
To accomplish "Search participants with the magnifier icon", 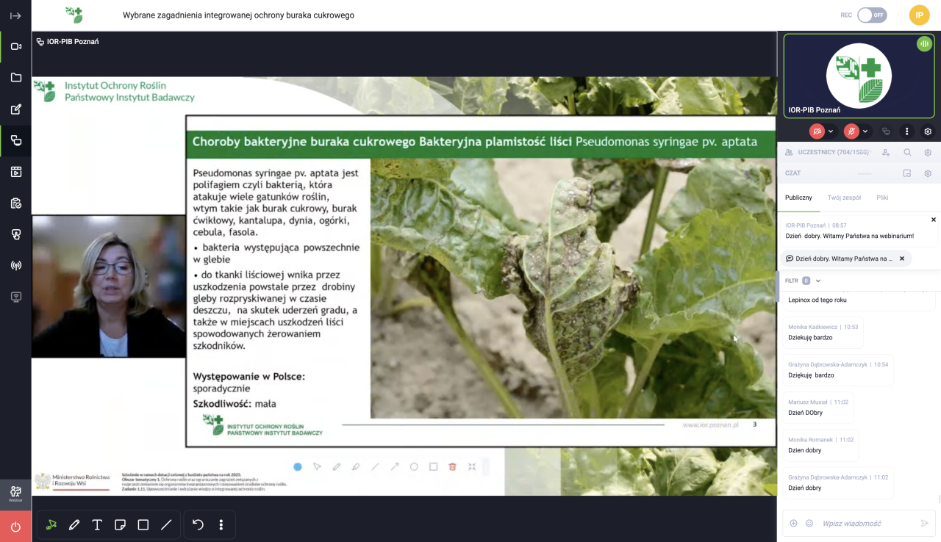I will click(x=907, y=153).
